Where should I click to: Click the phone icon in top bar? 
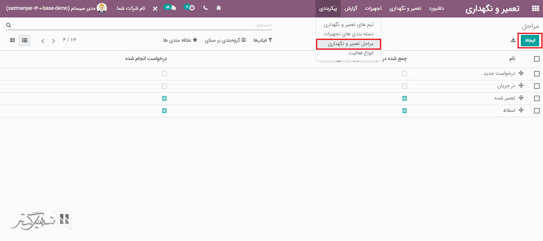206,8
